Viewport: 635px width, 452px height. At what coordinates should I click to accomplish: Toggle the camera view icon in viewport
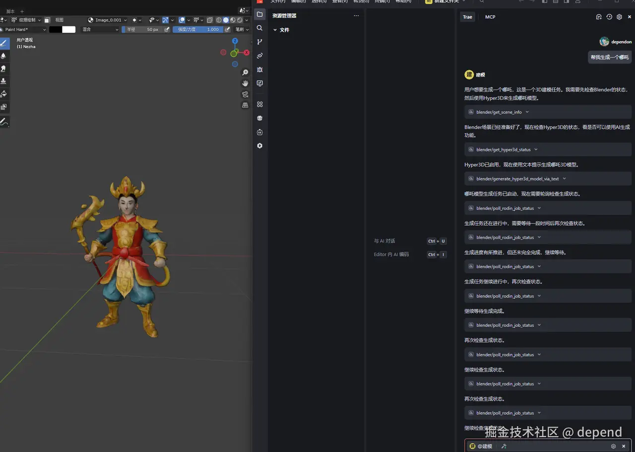click(245, 94)
